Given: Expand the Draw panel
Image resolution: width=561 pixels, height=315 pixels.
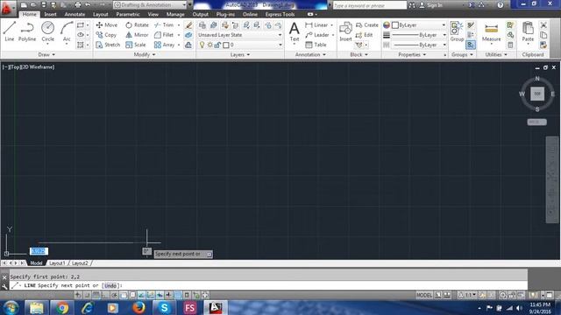Looking at the screenshot, I should pyautogui.click(x=46, y=54).
